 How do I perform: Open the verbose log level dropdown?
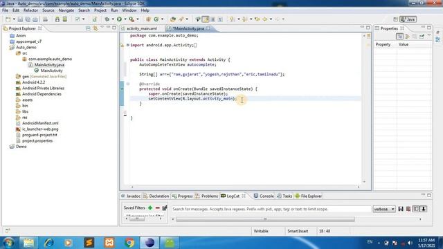384,209
